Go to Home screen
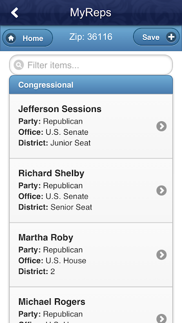Screen dimensions: 182x323 click(28, 38)
